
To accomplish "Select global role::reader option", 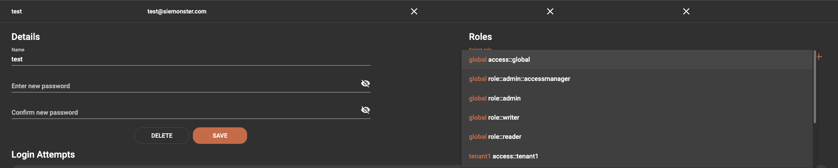I will click(495, 137).
